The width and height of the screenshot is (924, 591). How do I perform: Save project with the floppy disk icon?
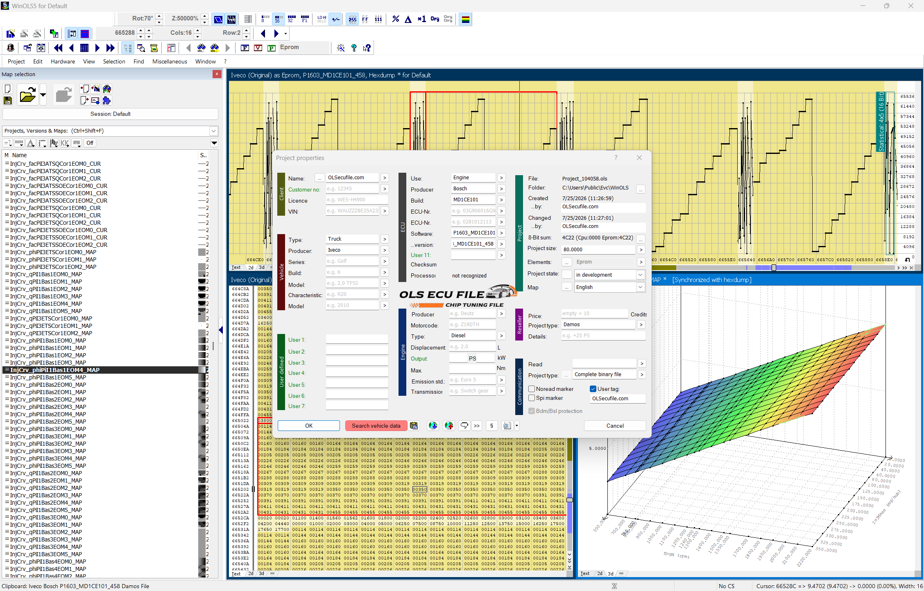click(8, 100)
